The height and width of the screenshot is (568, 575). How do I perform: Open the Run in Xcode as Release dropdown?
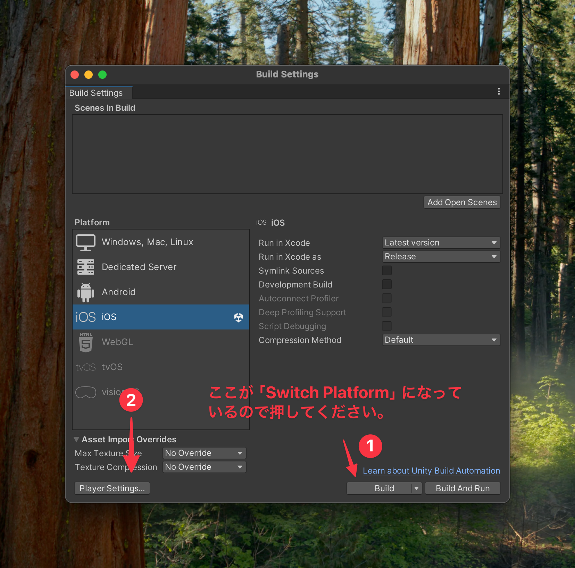[x=441, y=257]
